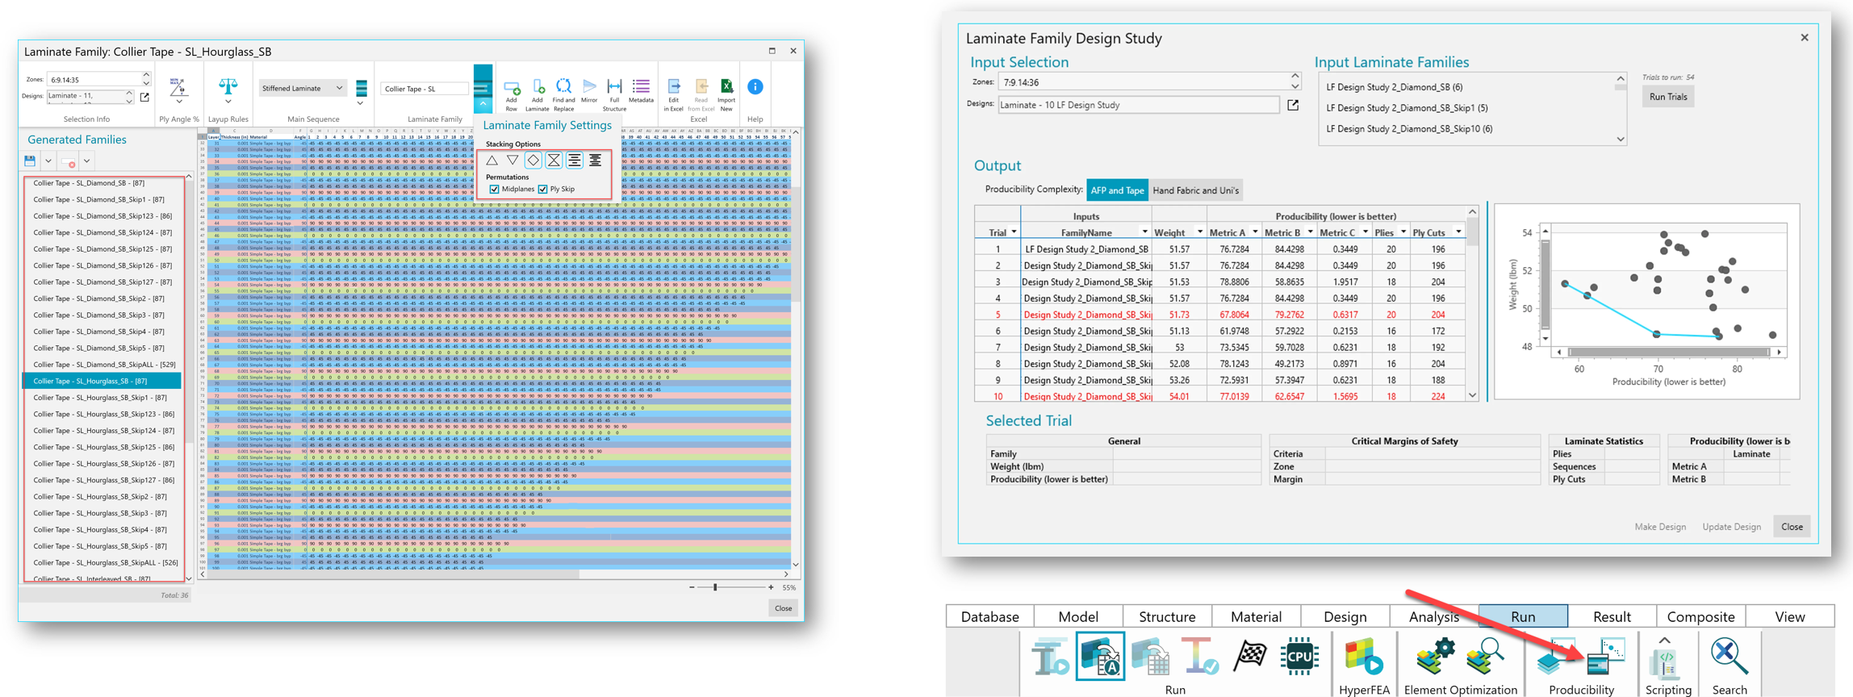Open the Help info icon
The height and width of the screenshot is (697, 1853).
click(755, 86)
